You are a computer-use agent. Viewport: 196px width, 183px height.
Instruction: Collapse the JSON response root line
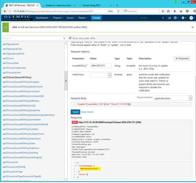tap(76, 163)
